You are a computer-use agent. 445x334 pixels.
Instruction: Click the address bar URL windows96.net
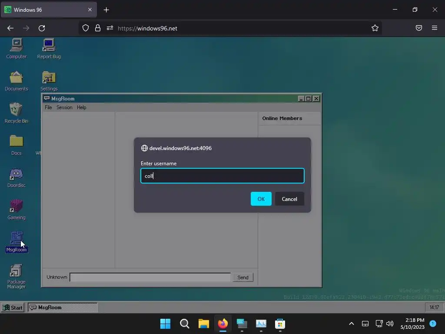[x=147, y=28]
